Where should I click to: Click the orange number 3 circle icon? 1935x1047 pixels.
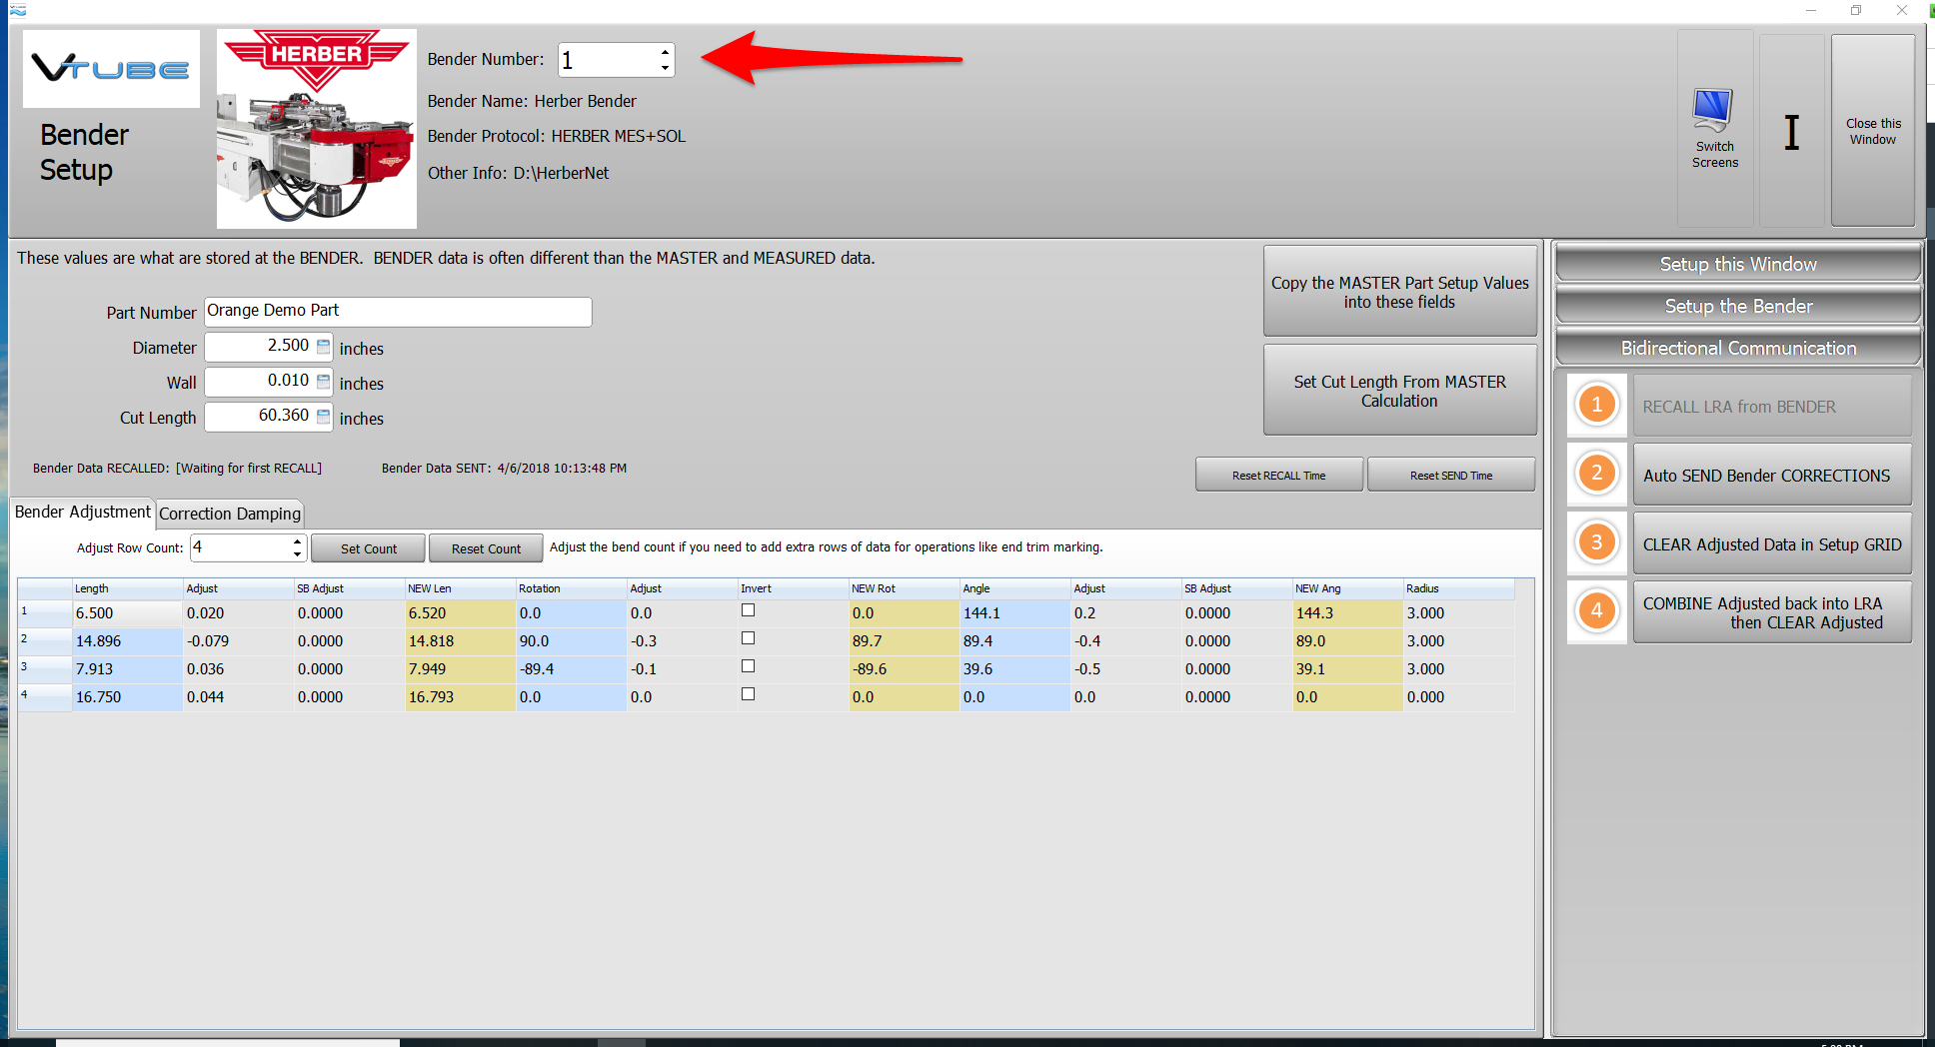(x=1596, y=542)
